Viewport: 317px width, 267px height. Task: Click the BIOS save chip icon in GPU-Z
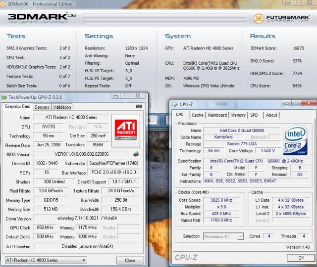136,154
